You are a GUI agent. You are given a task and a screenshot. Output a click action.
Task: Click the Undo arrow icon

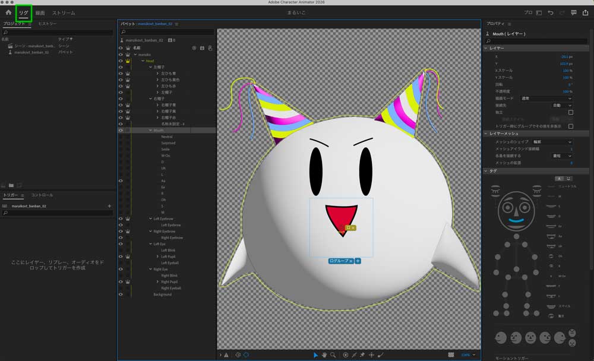pos(551,12)
